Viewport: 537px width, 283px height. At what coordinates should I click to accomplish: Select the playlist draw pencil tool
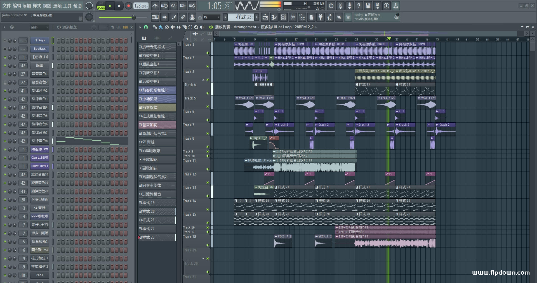click(x=155, y=27)
